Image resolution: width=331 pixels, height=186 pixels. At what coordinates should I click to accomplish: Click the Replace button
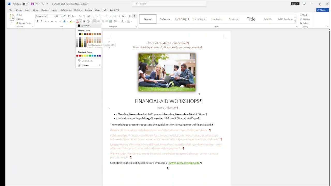coord(305,19)
